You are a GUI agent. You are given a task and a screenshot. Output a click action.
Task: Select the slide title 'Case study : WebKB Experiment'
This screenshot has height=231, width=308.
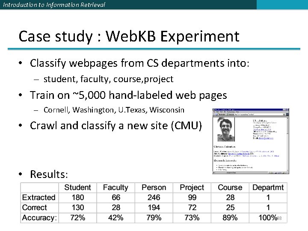129,36
